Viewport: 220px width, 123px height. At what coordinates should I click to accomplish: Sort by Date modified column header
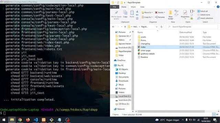pos(186,32)
